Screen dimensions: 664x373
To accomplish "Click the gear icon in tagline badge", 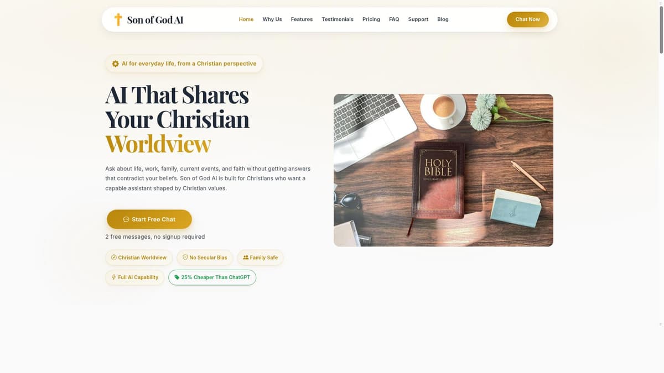I will [115, 64].
